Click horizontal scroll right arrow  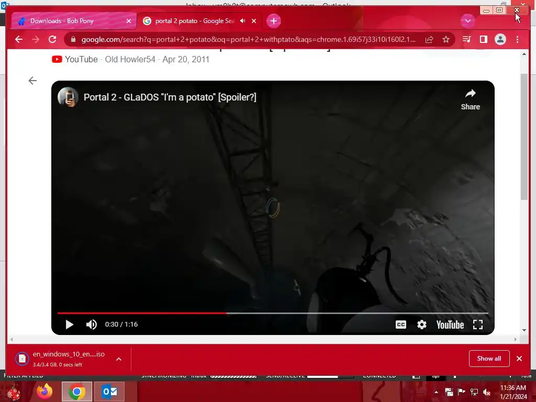tap(515, 339)
